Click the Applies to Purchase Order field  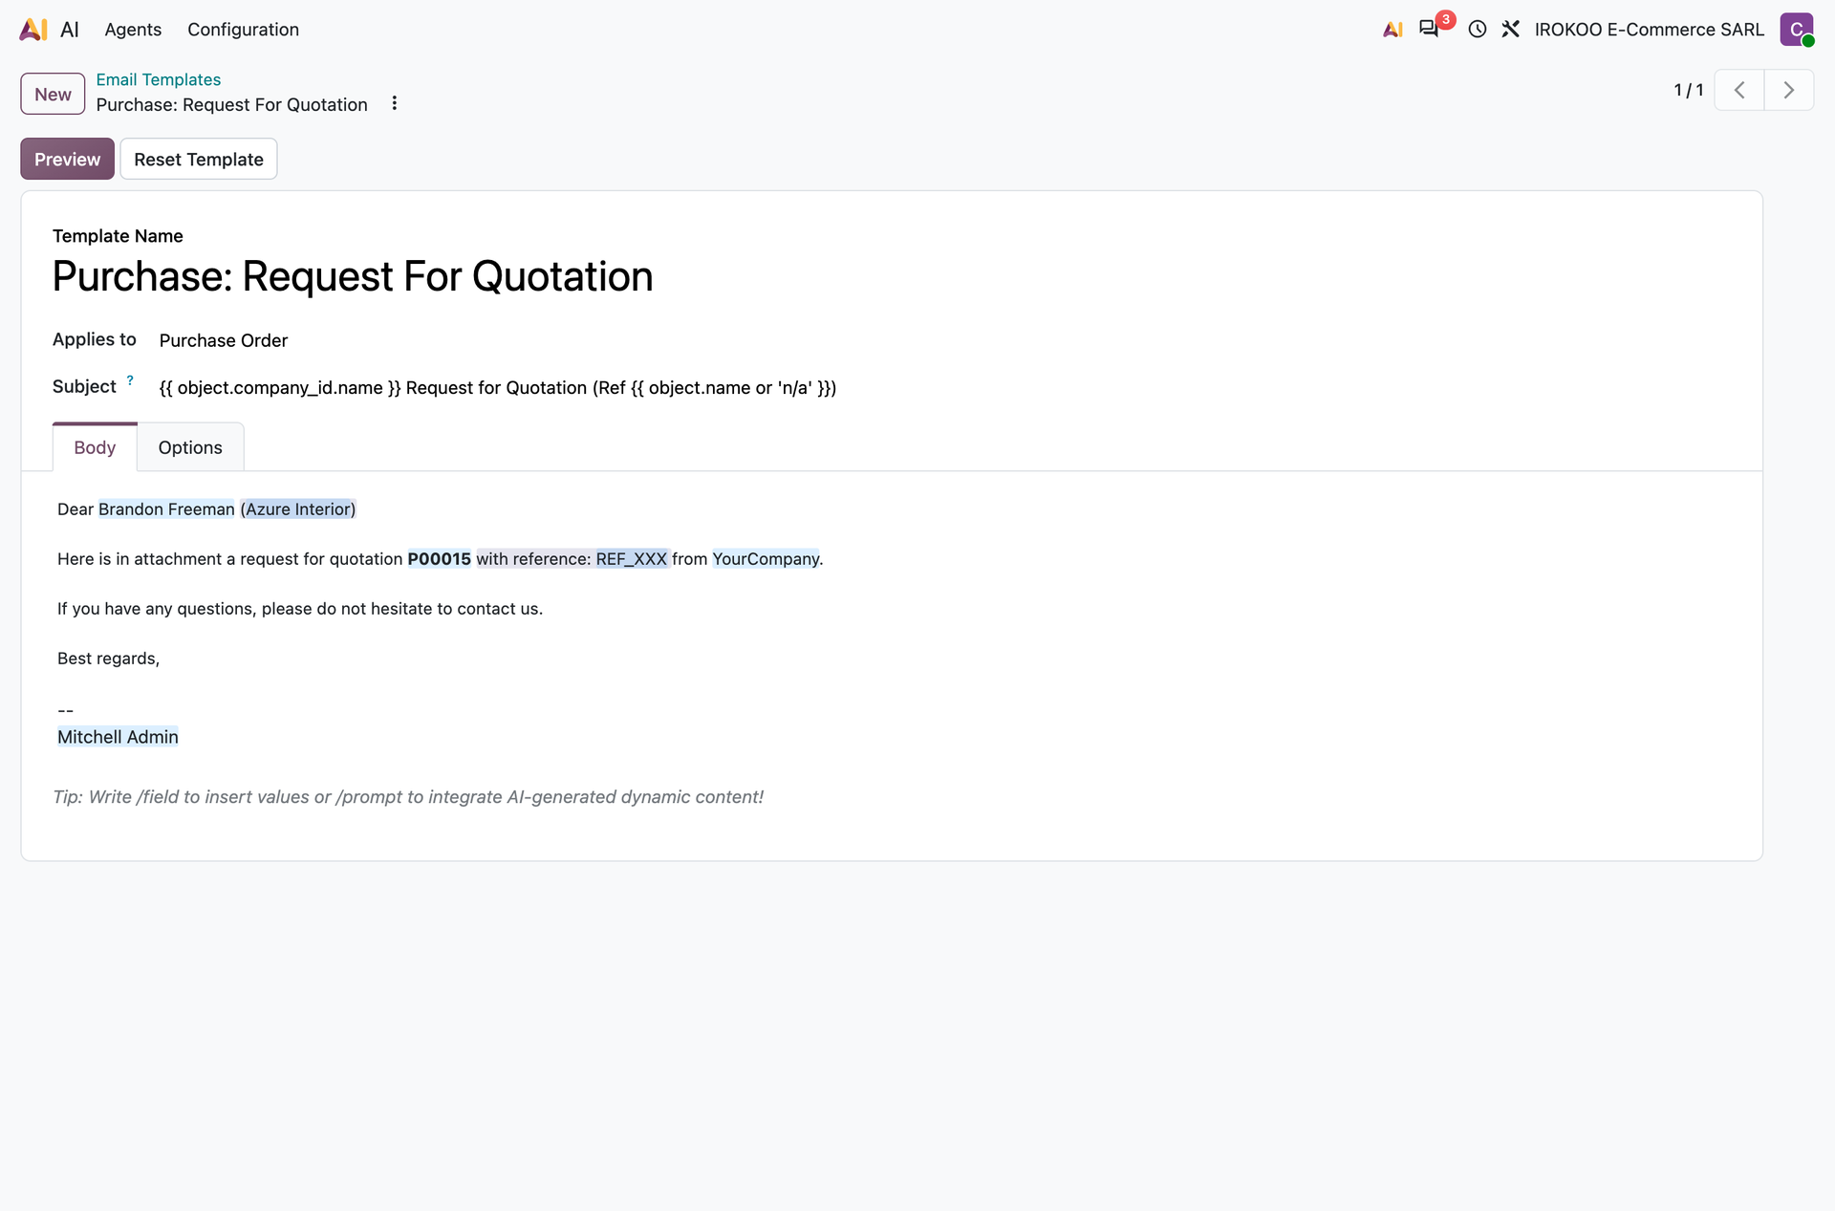[223, 340]
